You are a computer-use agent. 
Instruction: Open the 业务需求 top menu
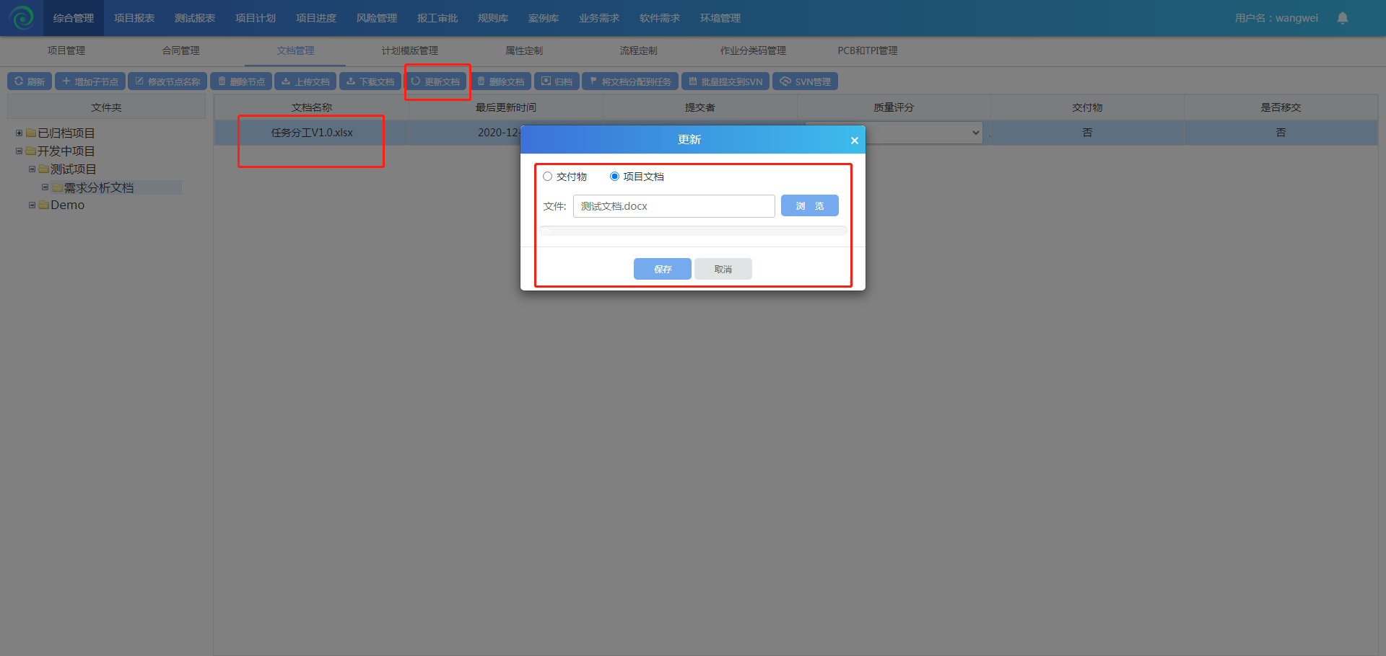point(599,18)
